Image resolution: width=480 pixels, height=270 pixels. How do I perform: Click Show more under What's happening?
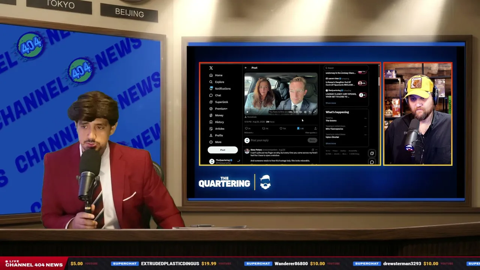[331, 144]
